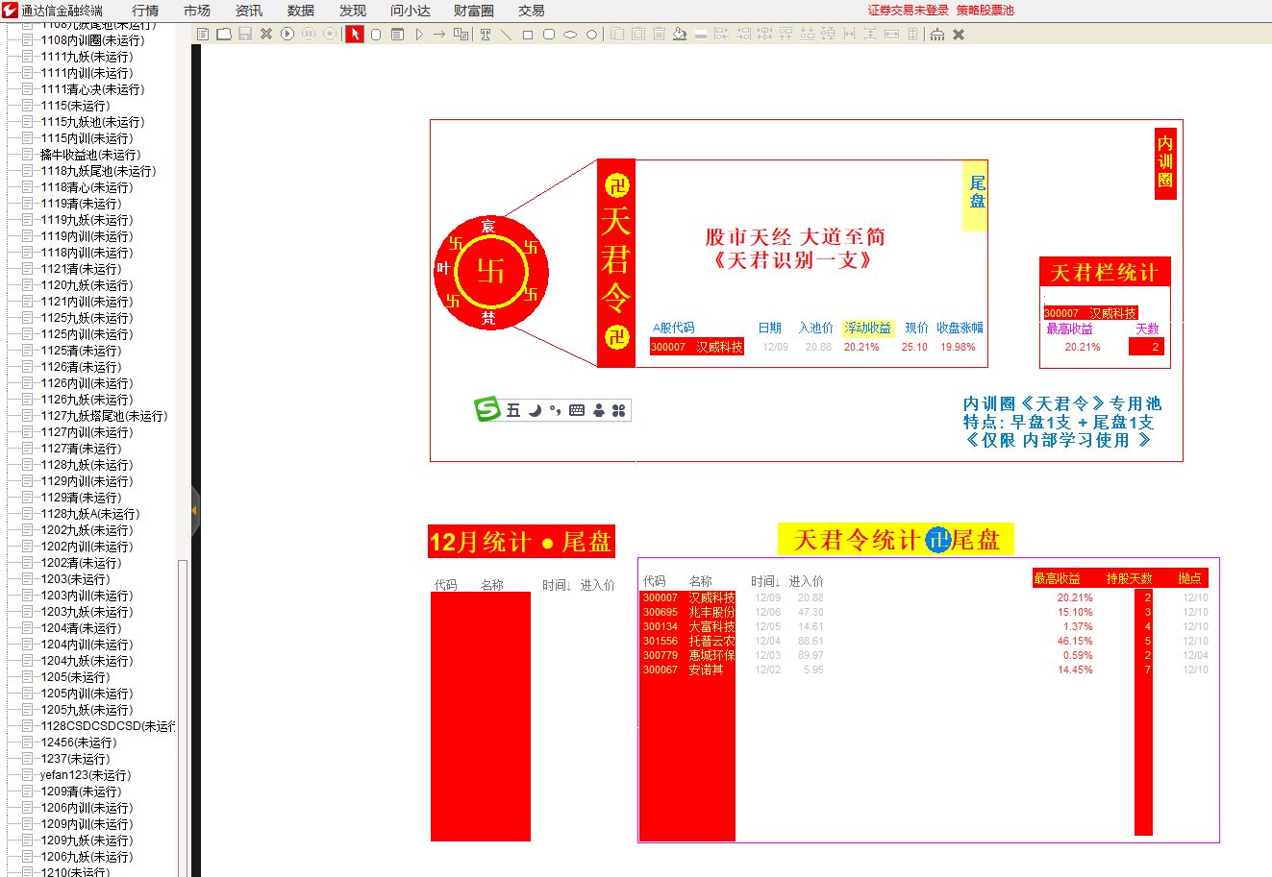Click the 浮动收益 column header
The image size is (1272, 877).
[x=867, y=329]
